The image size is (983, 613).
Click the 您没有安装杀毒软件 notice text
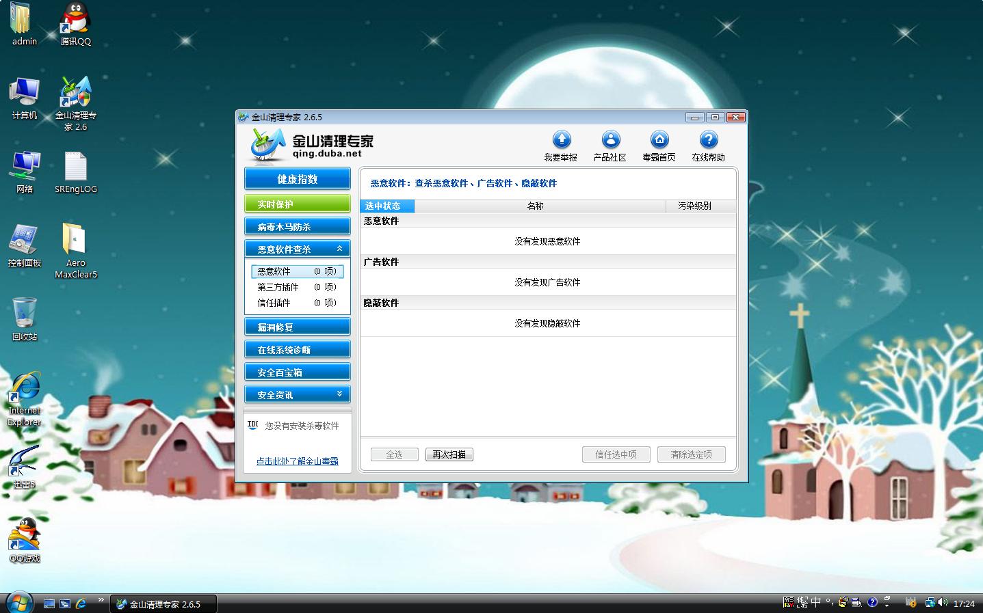click(x=302, y=426)
